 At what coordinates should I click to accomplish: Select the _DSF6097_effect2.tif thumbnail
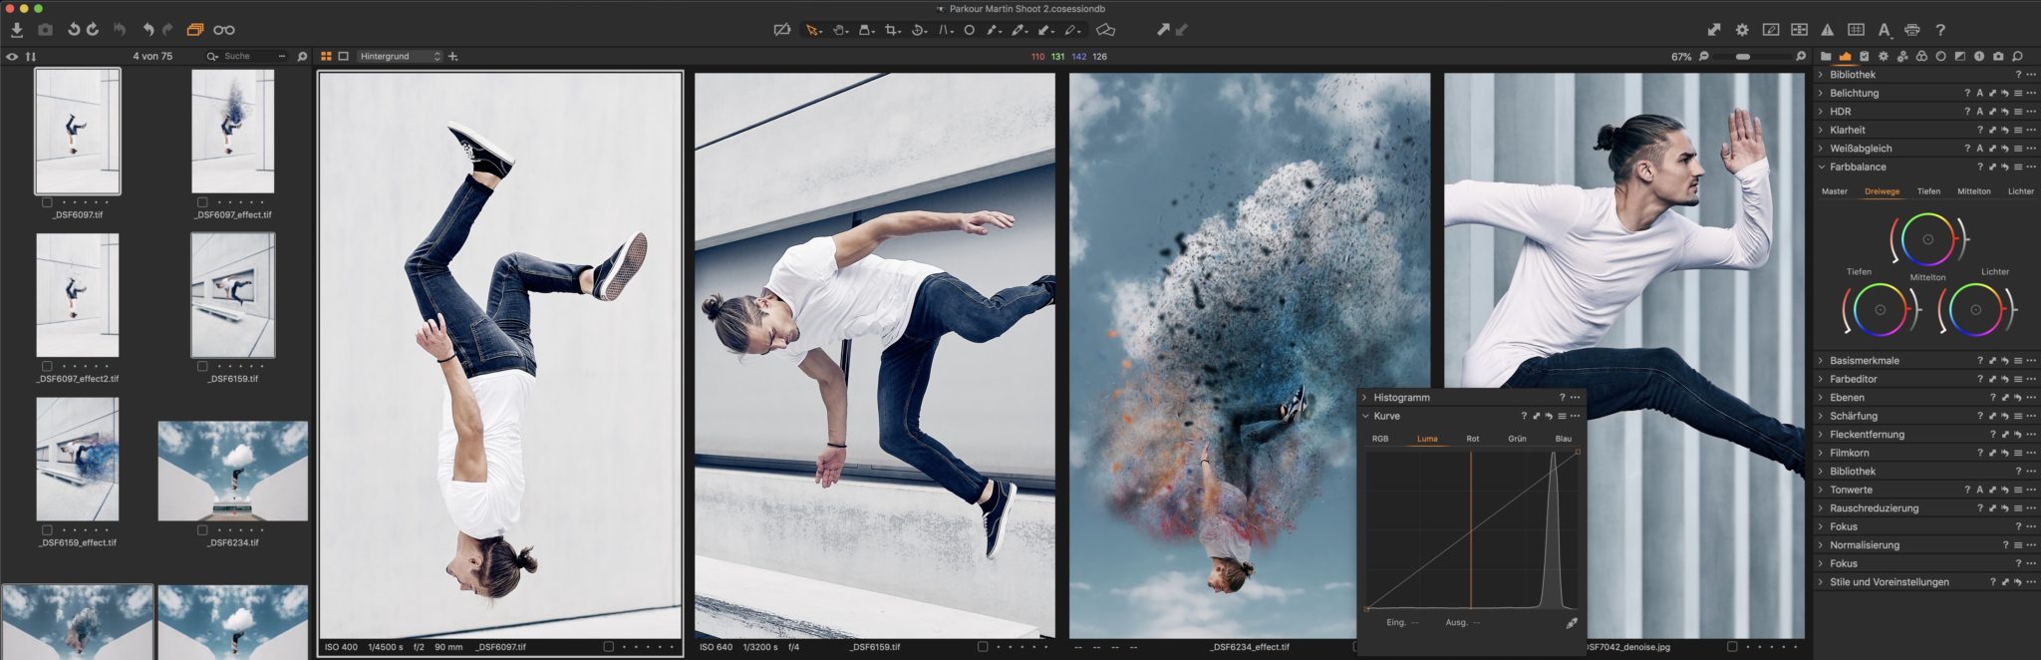pos(78,295)
